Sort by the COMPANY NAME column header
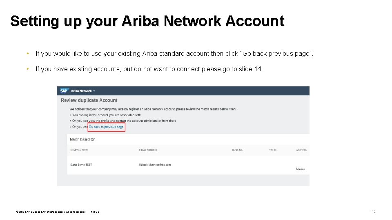The width and height of the screenshot is (392, 220). point(79,150)
